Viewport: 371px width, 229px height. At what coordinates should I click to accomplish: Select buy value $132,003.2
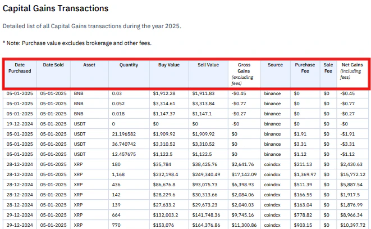(x=166, y=215)
